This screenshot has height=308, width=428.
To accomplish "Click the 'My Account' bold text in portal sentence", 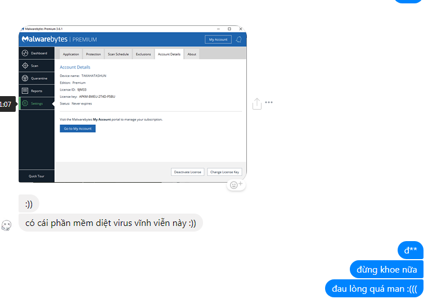I will click(x=102, y=120).
